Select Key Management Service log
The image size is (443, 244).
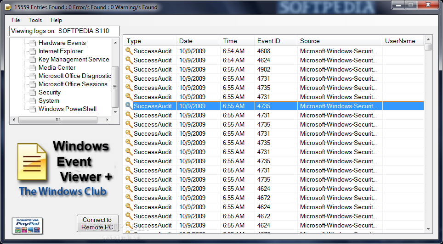74,59
